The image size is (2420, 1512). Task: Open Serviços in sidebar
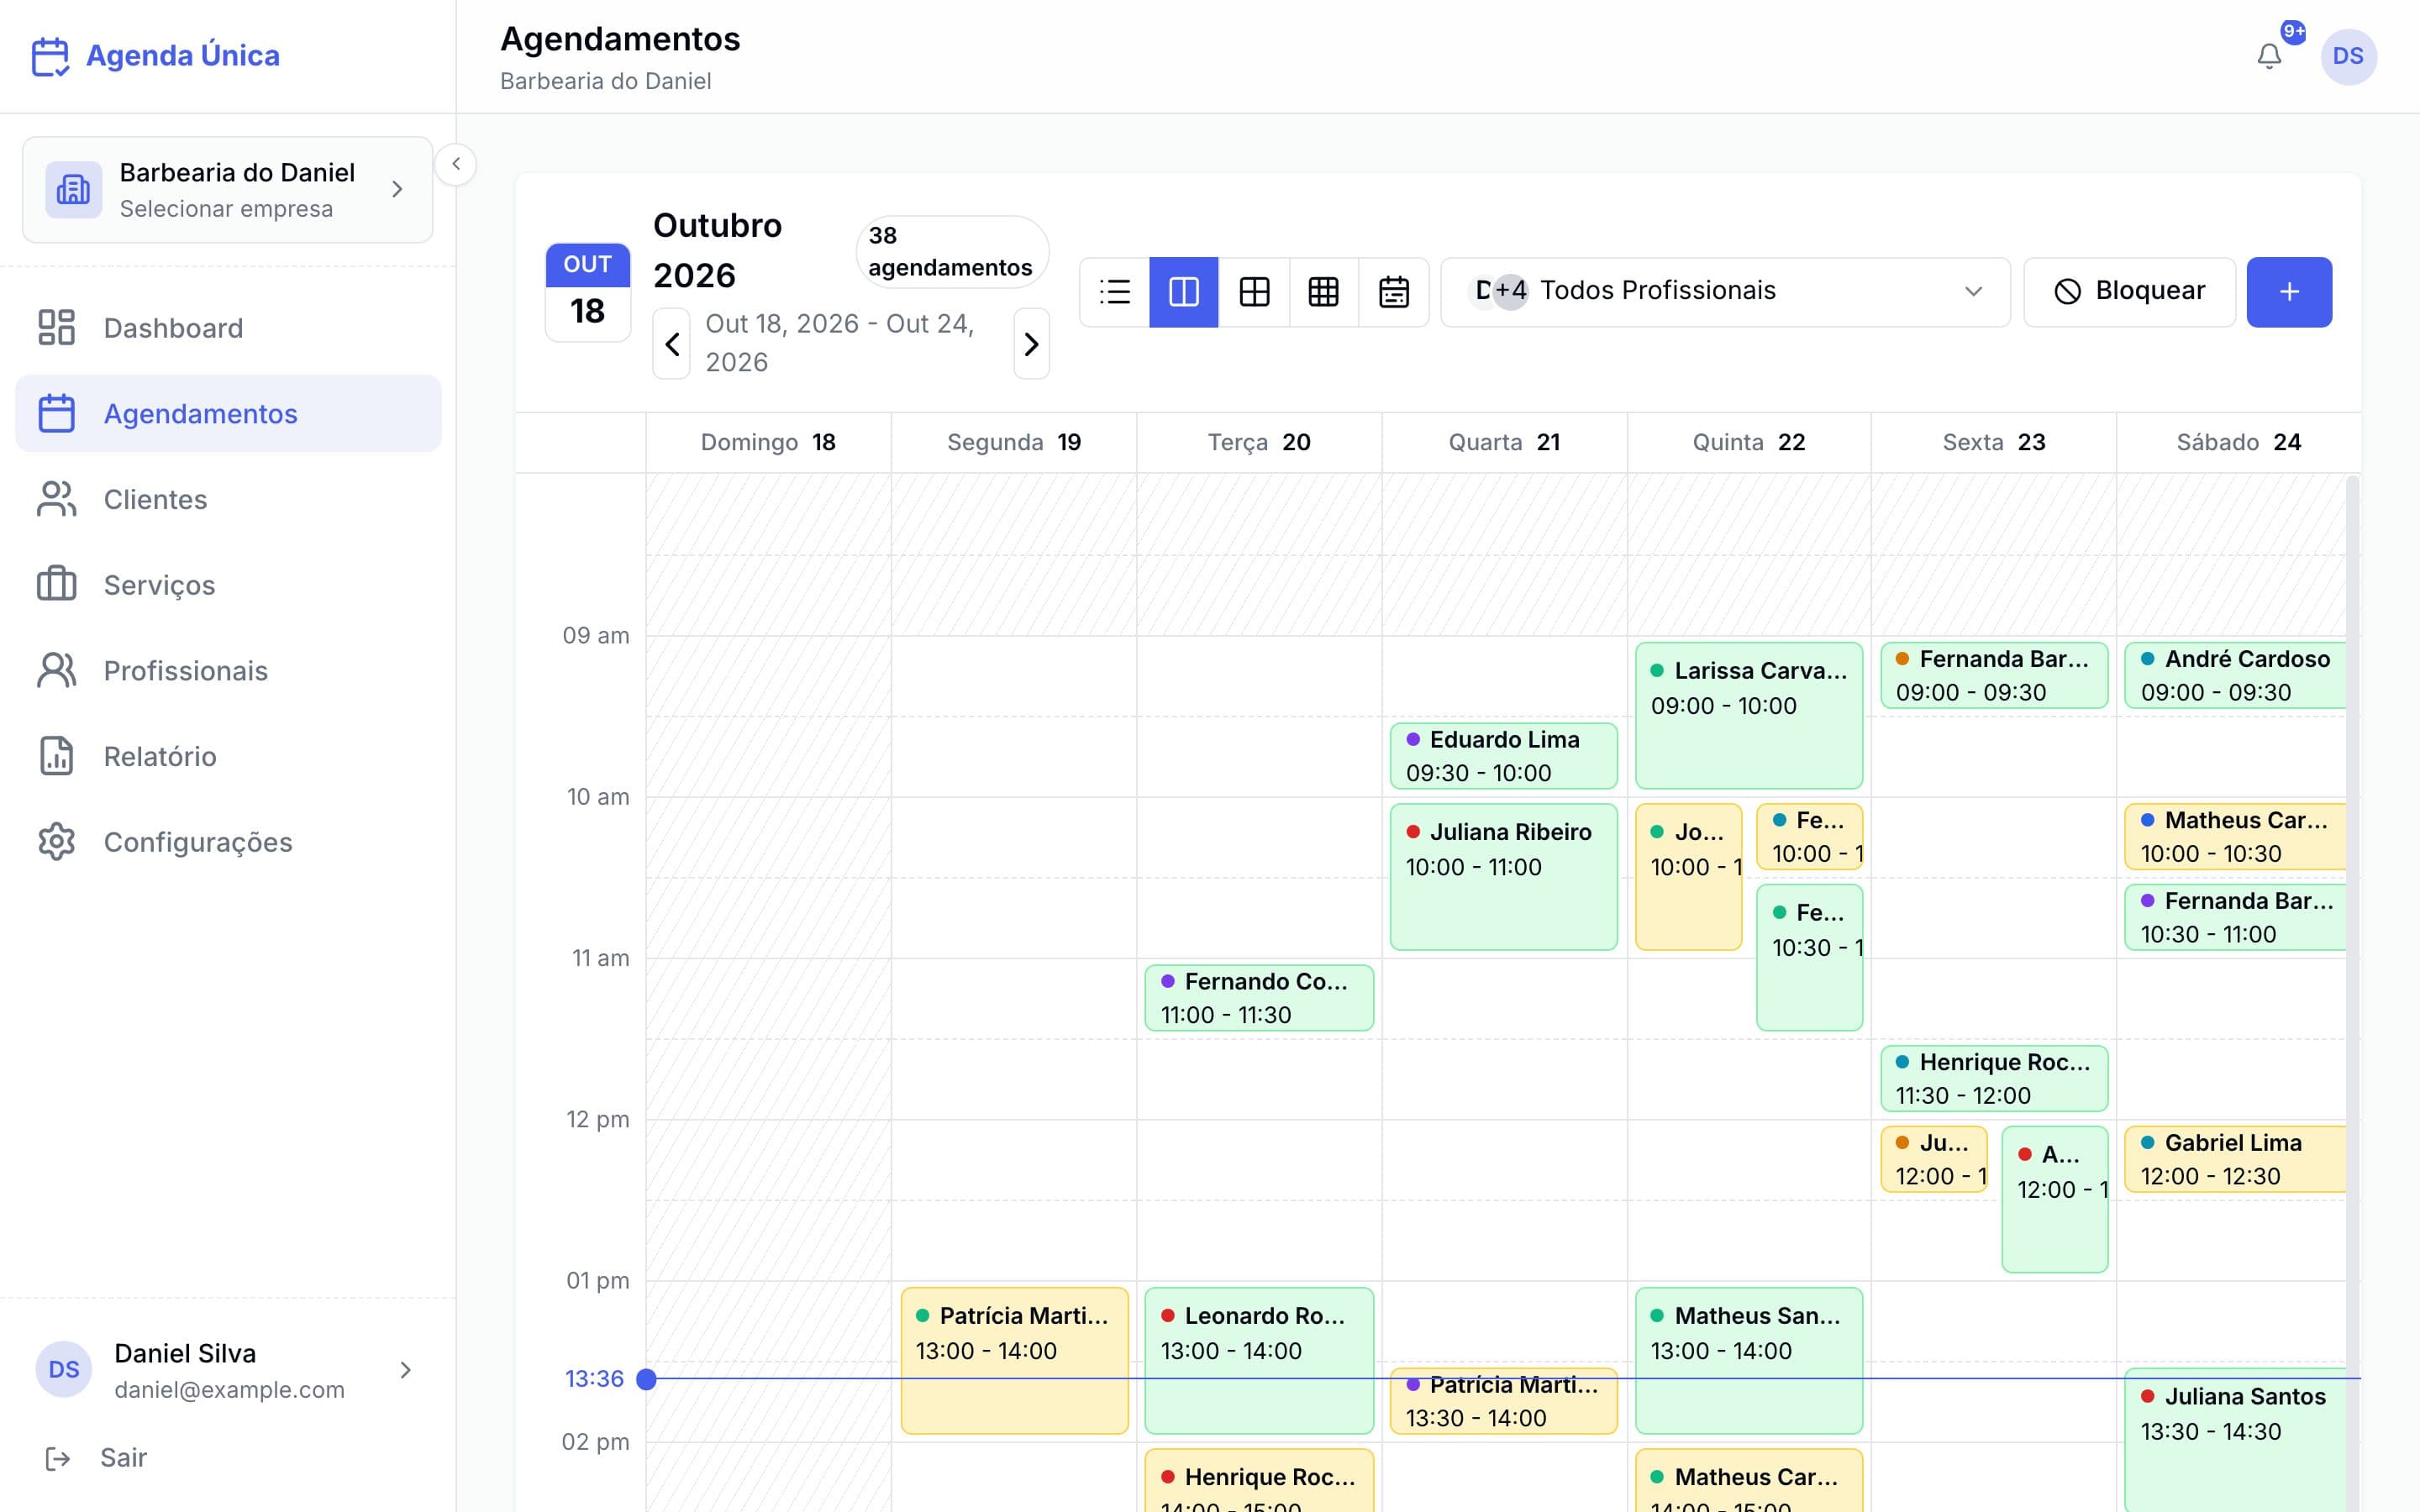[228, 585]
